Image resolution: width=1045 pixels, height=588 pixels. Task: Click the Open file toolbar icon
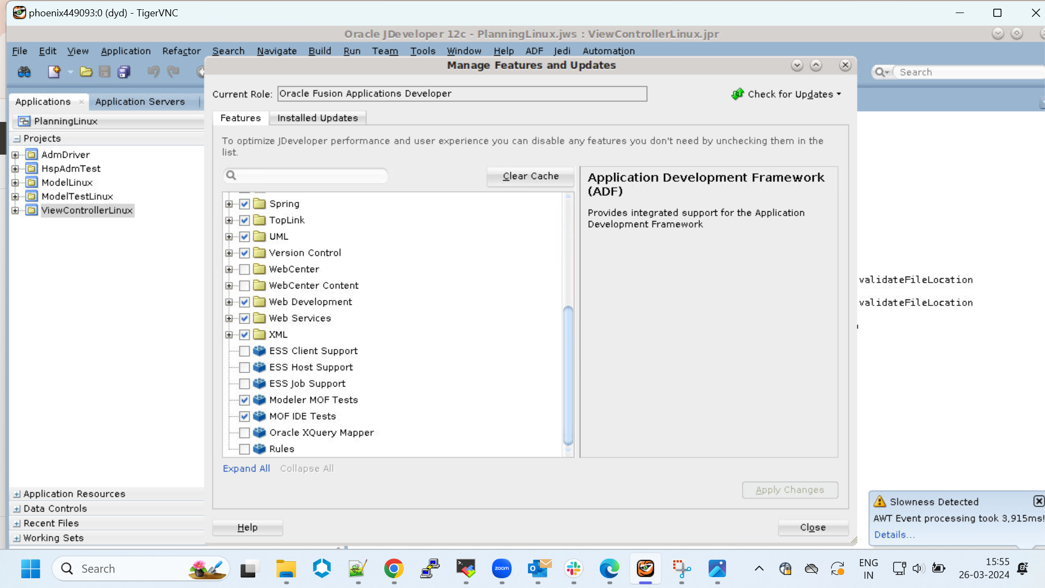[x=86, y=72]
